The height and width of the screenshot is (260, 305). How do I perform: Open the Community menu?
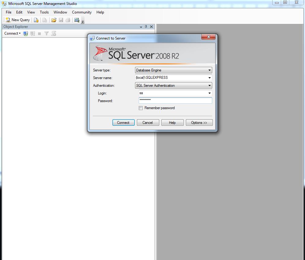tap(82, 12)
